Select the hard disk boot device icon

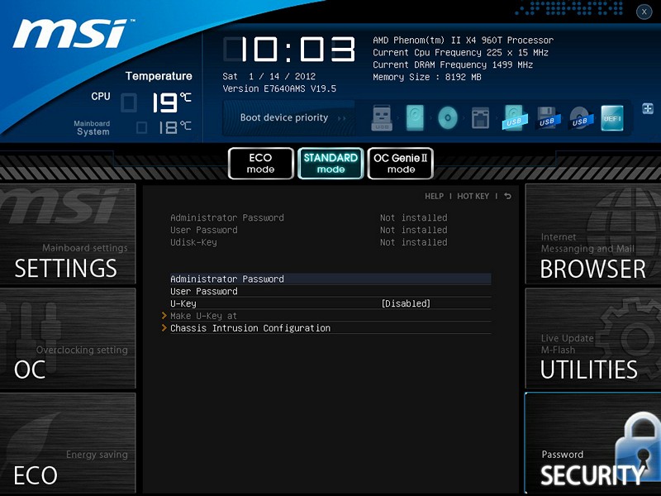tap(415, 117)
